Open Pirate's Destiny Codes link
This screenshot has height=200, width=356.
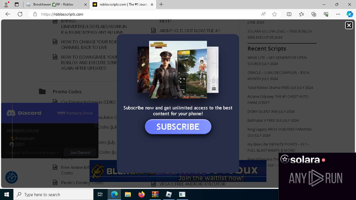tap(82, 182)
